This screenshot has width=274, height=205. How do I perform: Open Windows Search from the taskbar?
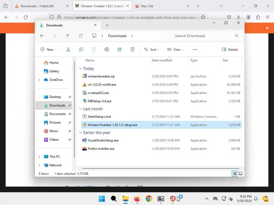pos(113,199)
